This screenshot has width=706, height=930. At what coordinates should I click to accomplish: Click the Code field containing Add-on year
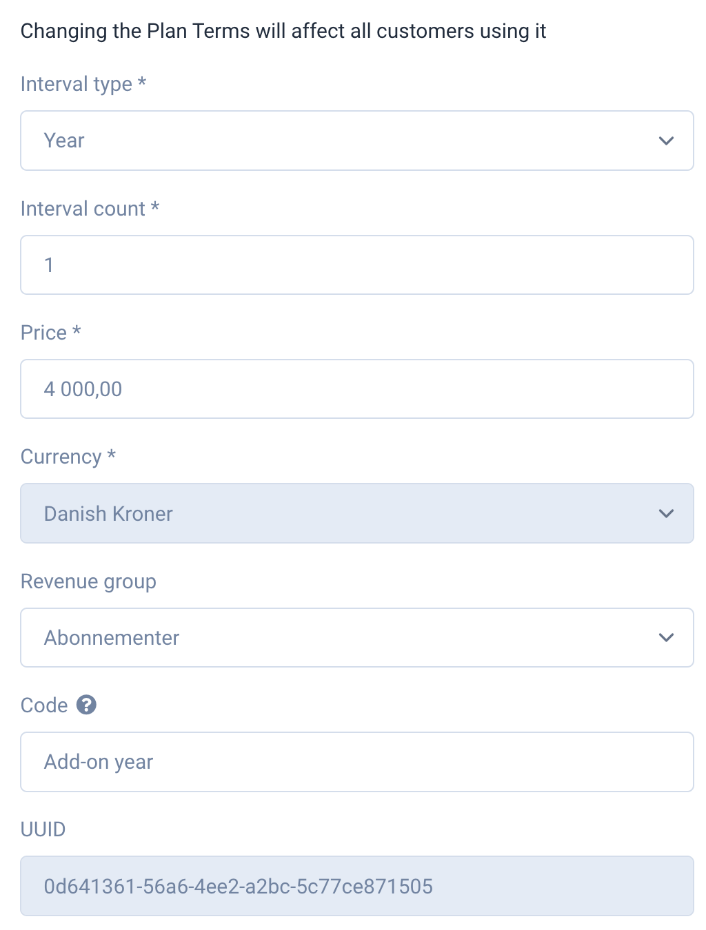[357, 762]
